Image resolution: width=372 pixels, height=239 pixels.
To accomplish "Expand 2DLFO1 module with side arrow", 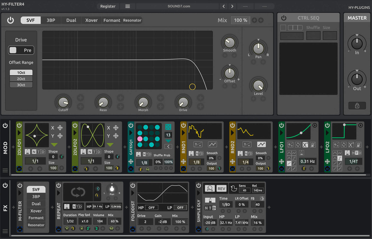I will pyautogui.click(x=19, y=133).
